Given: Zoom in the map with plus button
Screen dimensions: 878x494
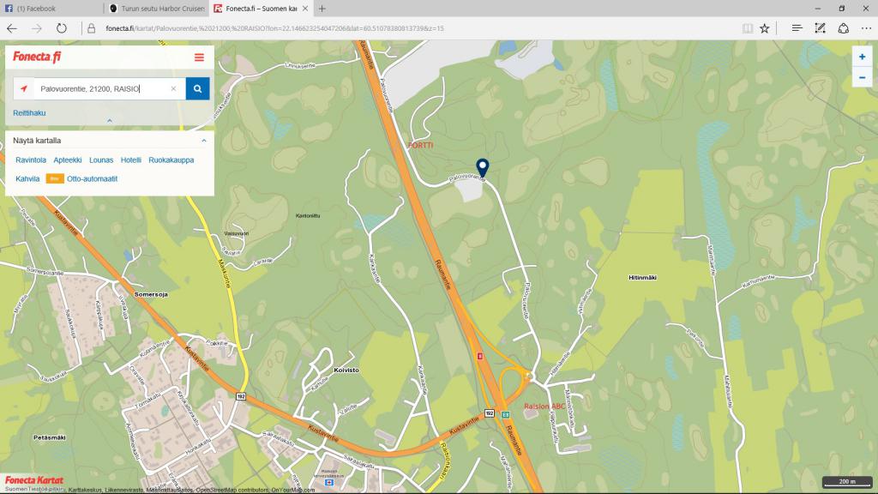Looking at the screenshot, I should (862, 57).
